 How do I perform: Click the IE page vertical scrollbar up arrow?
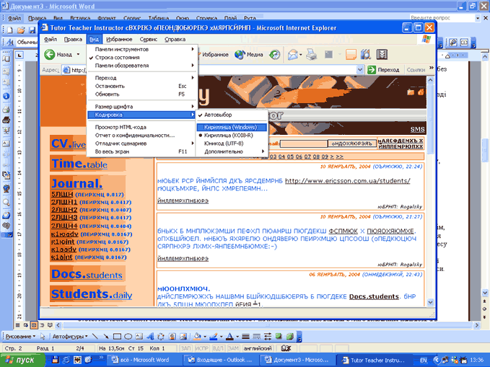[x=430, y=80]
